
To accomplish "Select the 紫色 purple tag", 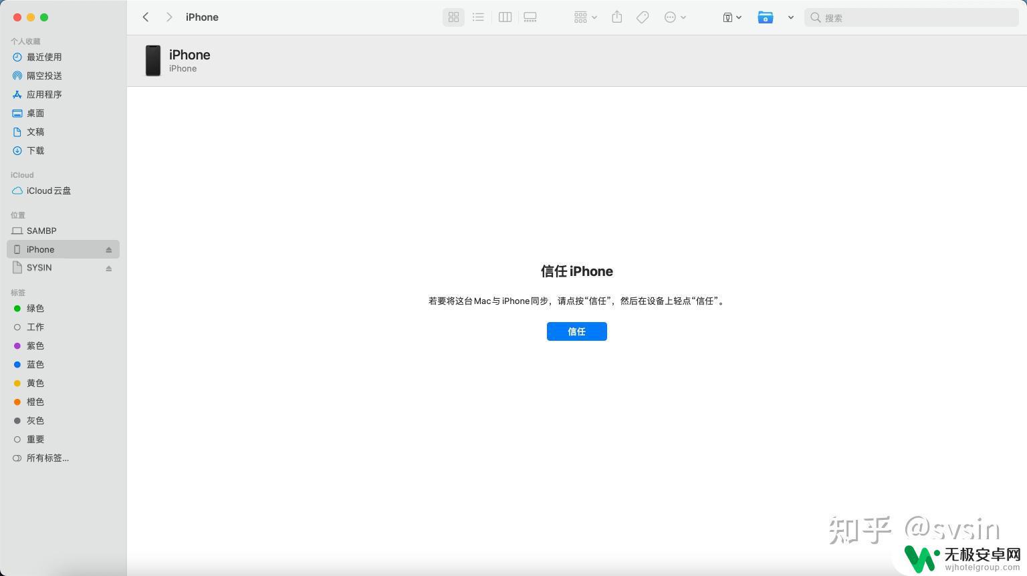I will (63, 346).
